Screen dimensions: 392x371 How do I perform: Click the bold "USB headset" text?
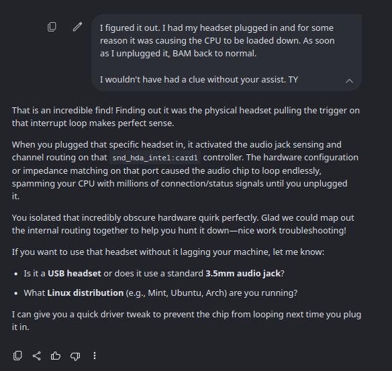[x=75, y=273]
